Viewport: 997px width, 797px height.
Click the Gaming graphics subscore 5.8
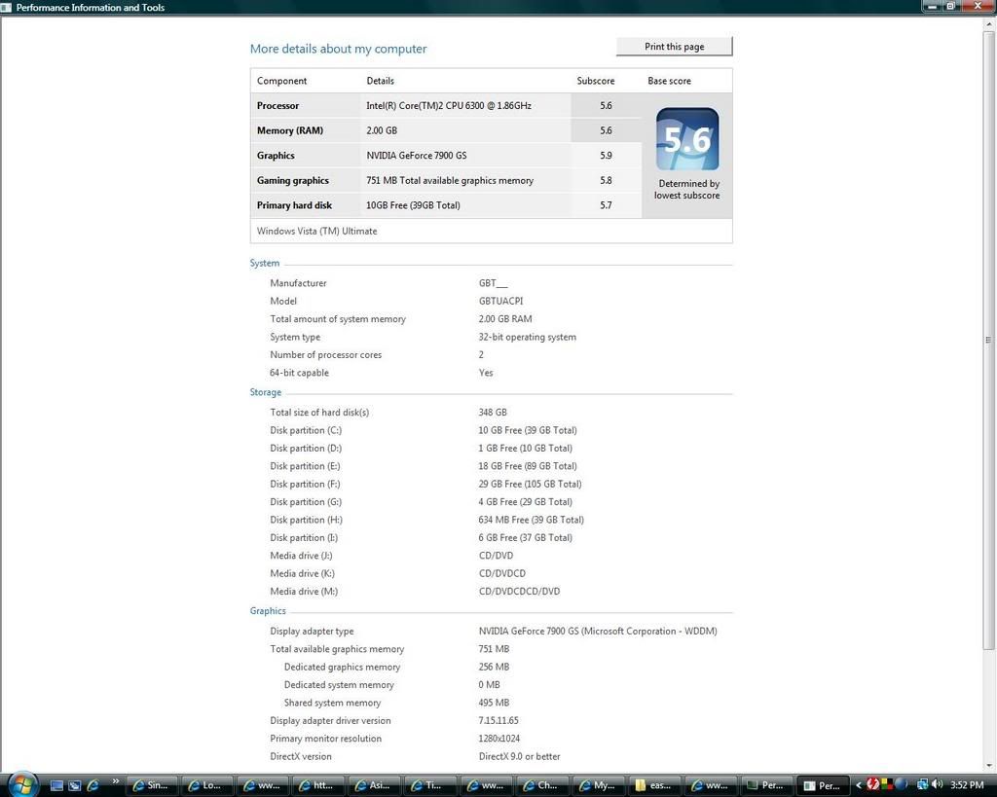[606, 180]
